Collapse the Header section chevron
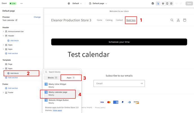This screenshot has width=194, height=113. click(x=3, y=36)
